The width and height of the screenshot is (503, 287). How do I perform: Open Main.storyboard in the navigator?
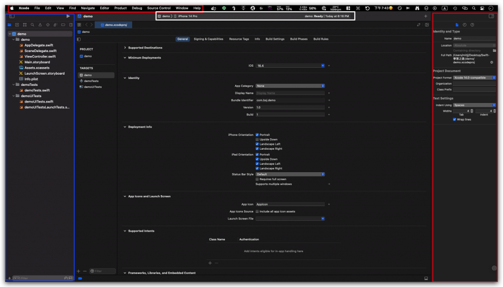[37, 62]
